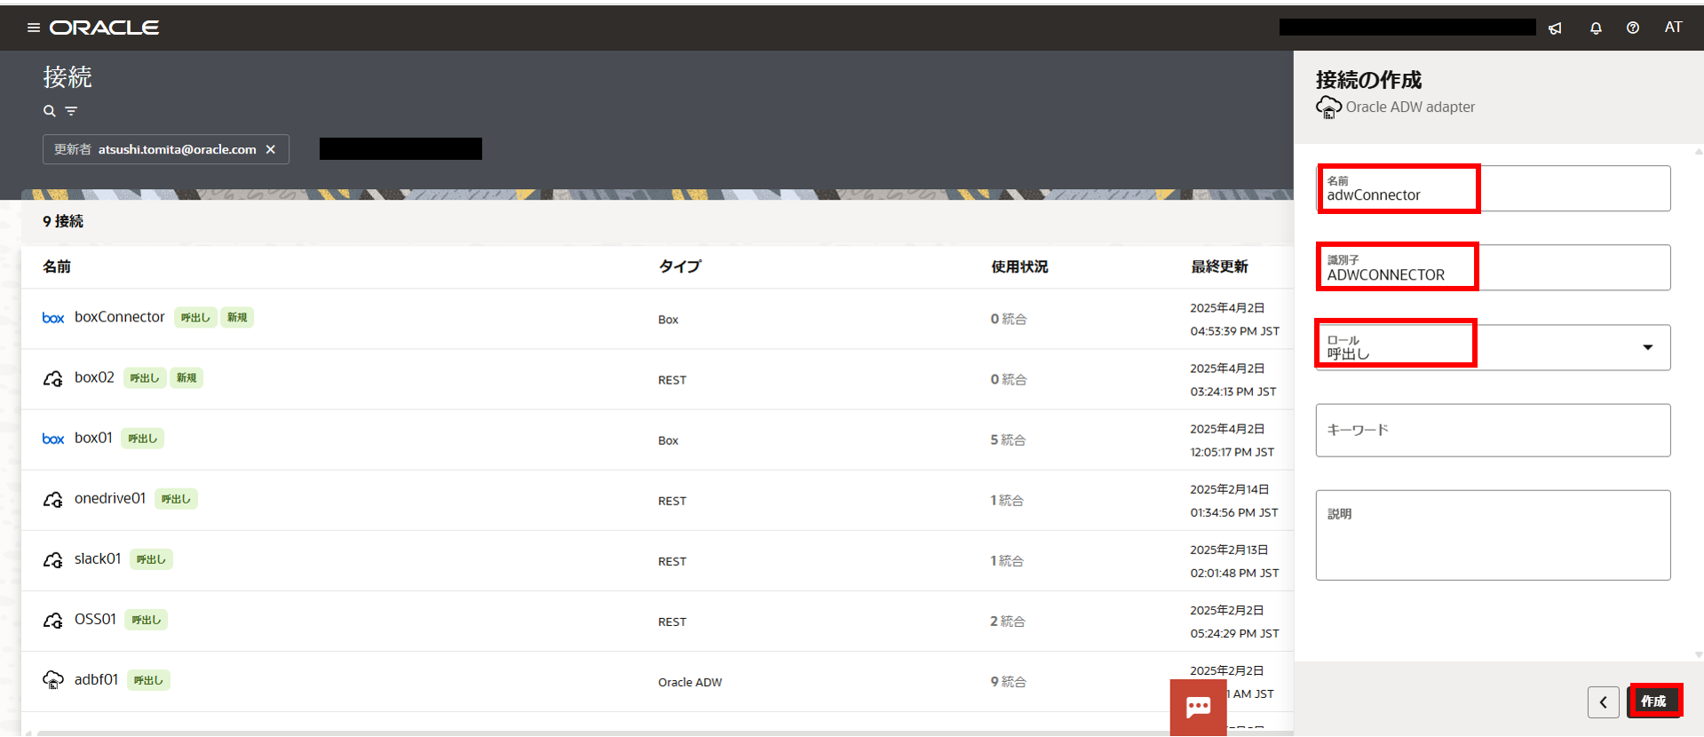Click the 名前 column header
The height and width of the screenshot is (737, 1704).
[x=57, y=266]
